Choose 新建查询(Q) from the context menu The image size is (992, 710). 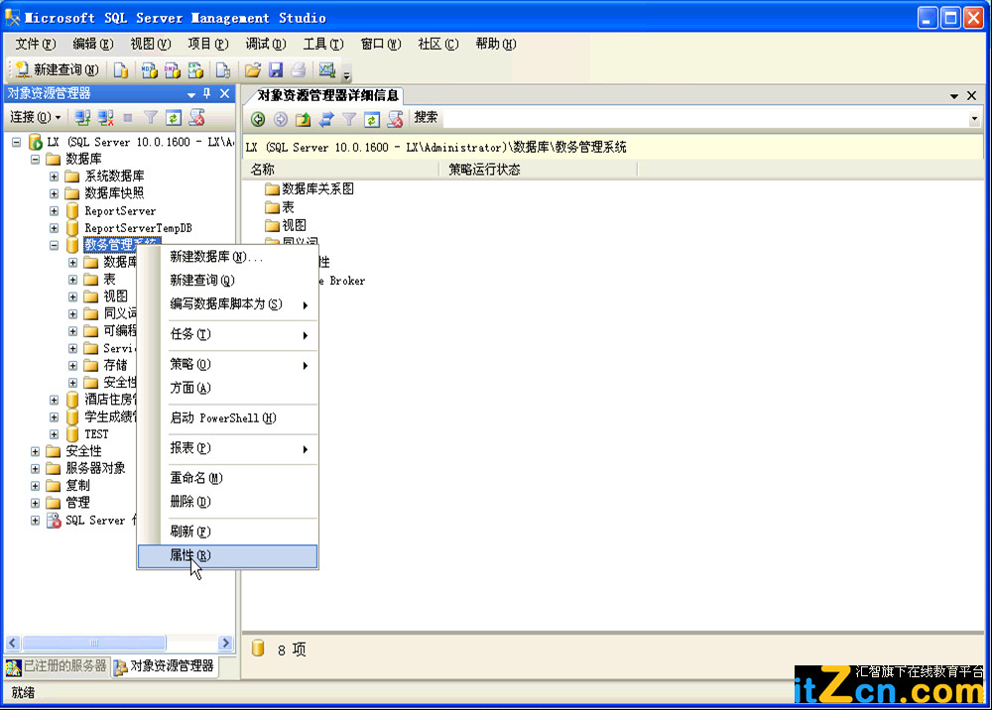228,280
